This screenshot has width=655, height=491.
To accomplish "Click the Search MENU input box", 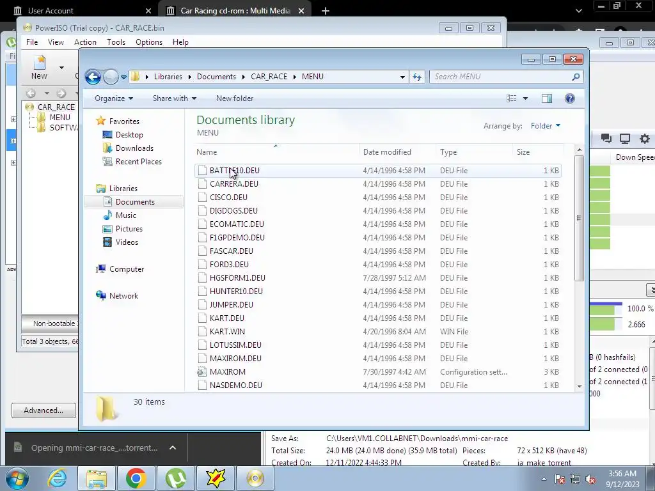I will (505, 77).
